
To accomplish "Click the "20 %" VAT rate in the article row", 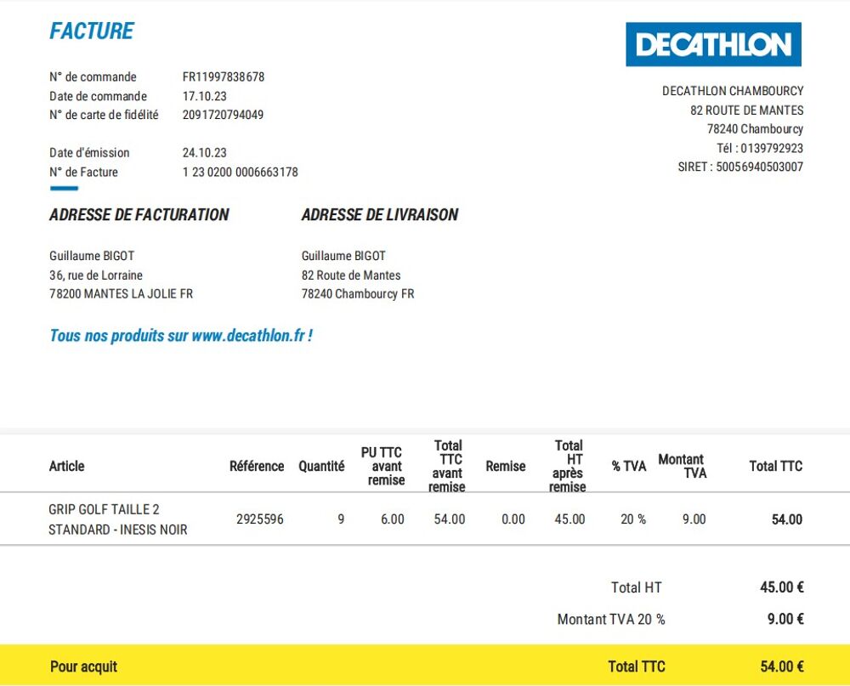I will [x=633, y=519].
